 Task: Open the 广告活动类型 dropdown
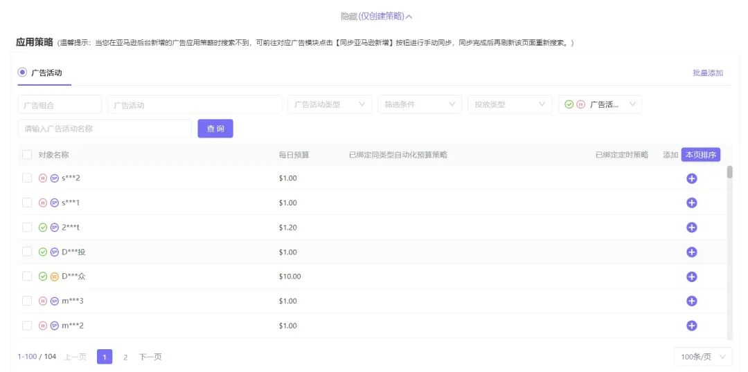pyautogui.click(x=330, y=104)
